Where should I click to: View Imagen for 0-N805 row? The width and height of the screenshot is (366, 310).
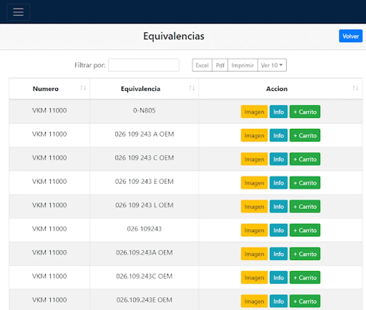click(254, 112)
